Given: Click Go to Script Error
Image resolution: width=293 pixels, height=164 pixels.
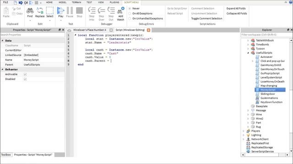Looking at the screenshot, I should pyautogui.click(x=177, y=9).
